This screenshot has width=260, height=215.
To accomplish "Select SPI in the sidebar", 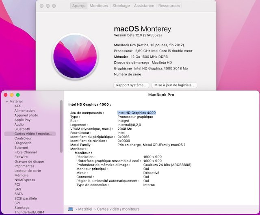I will pyautogui.click(x=17, y=203).
